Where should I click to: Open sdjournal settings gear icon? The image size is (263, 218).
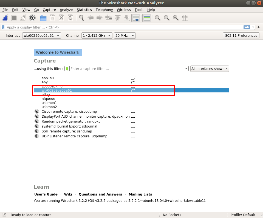point(37,126)
